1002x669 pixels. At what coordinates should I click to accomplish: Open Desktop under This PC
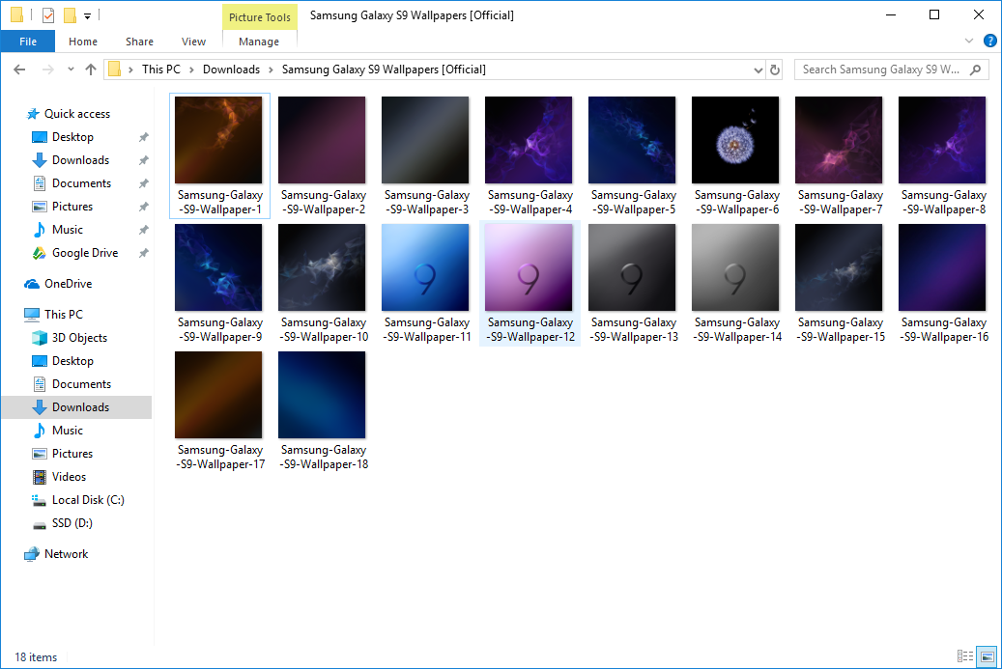tap(72, 361)
